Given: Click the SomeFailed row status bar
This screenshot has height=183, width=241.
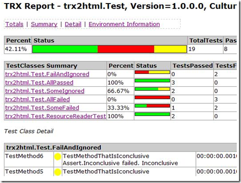Looking at the screenshot, I should tap(152, 106).
